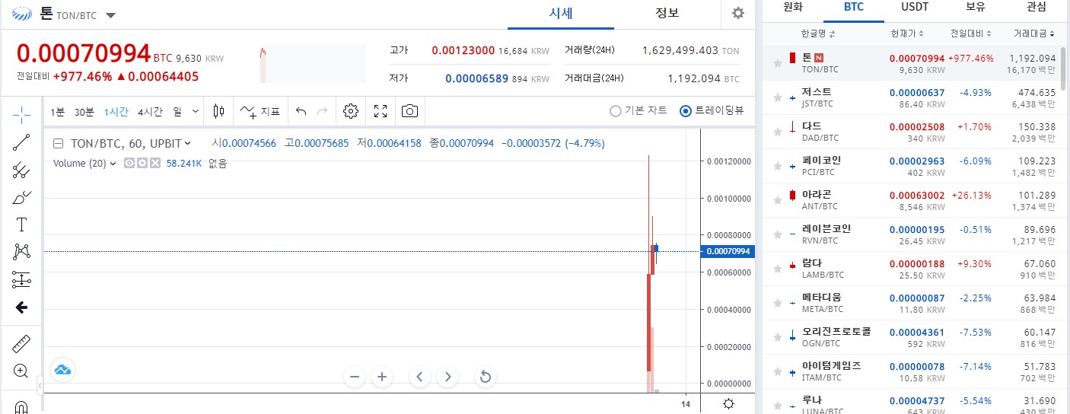Select the crosshair cursor tool
Image resolution: width=1070 pixels, height=414 pixels.
pos(21,114)
